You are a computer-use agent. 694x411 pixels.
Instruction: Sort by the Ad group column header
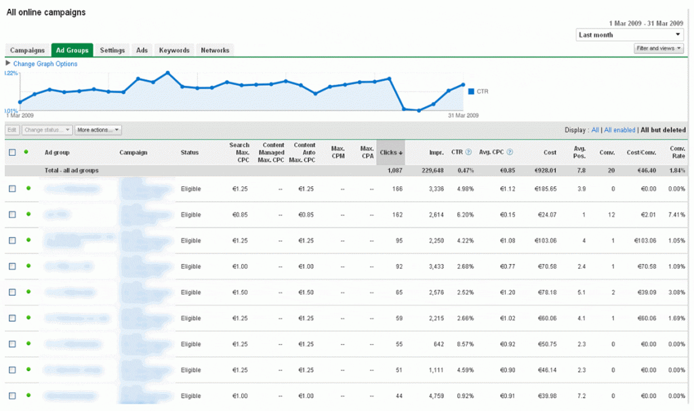[x=57, y=152]
